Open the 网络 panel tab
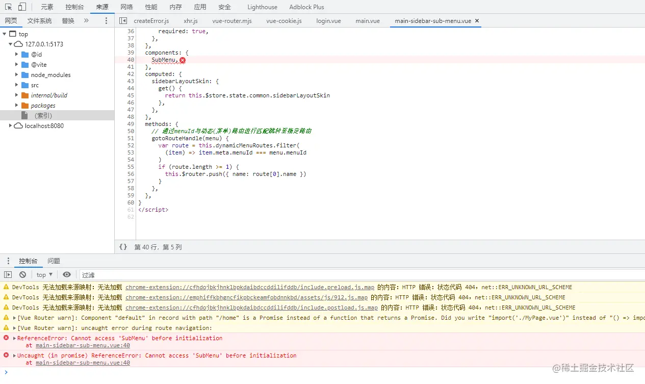 click(126, 7)
